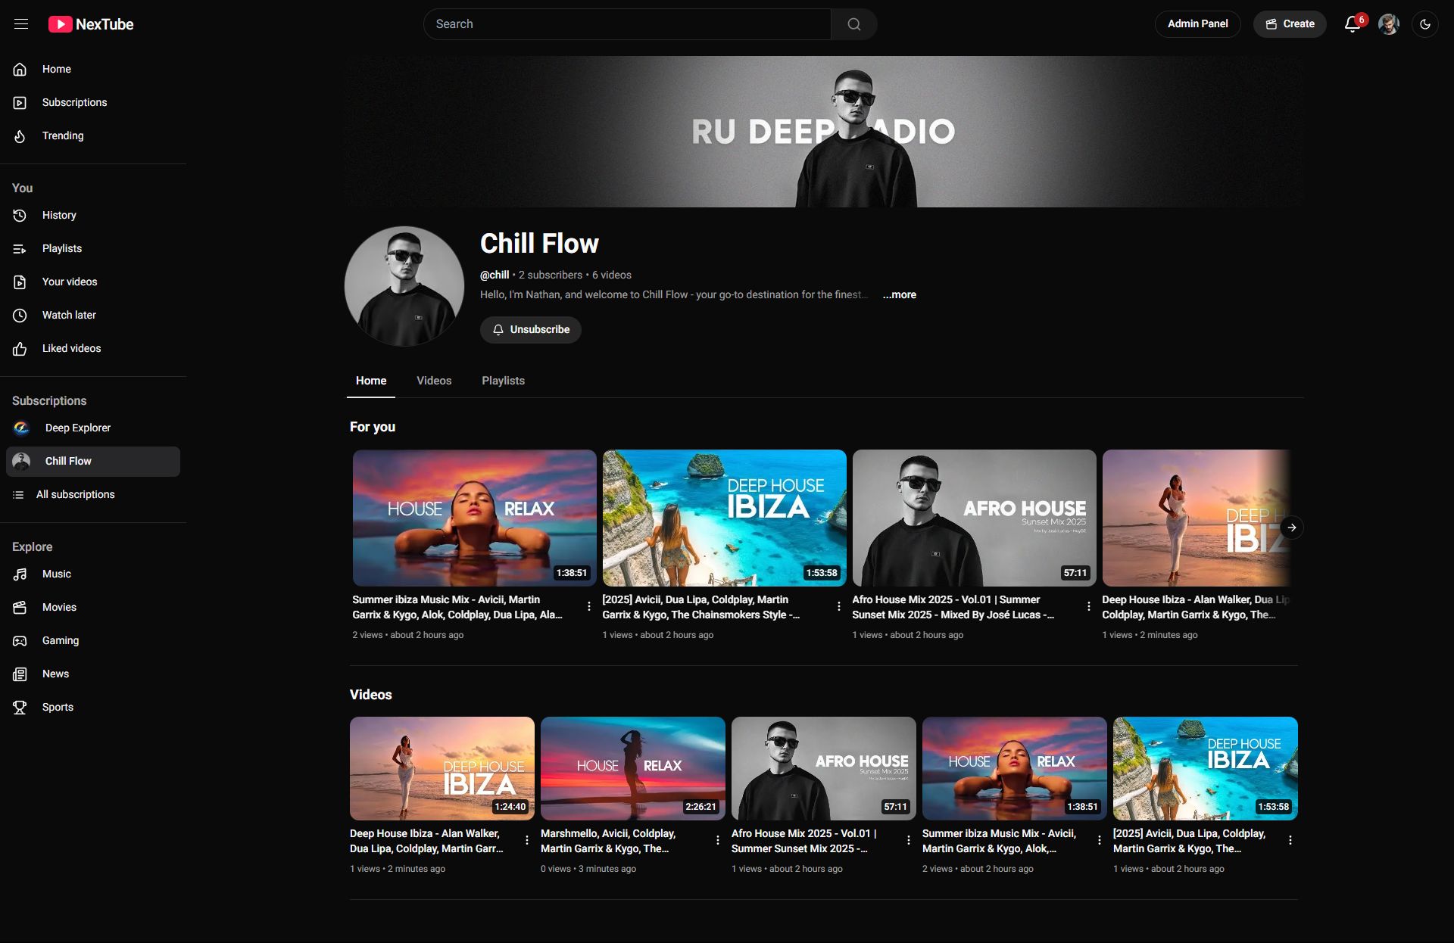Switch to the Playlists tab
The width and height of the screenshot is (1454, 943).
click(x=503, y=381)
